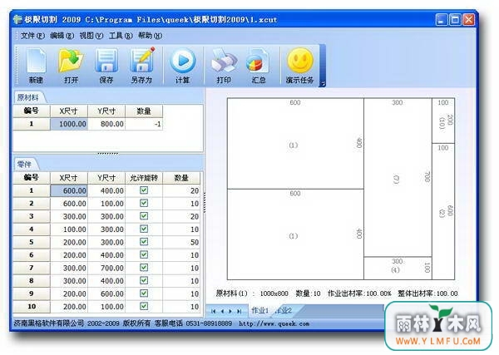Click the Y尺寸 header in parts table
This screenshot has height=355, width=499.
pos(106,178)
